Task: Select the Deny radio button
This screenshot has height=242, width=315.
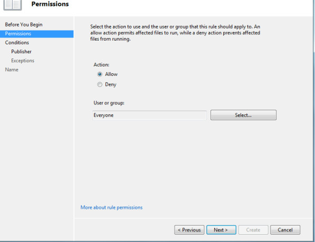Action: pos(100,84)
